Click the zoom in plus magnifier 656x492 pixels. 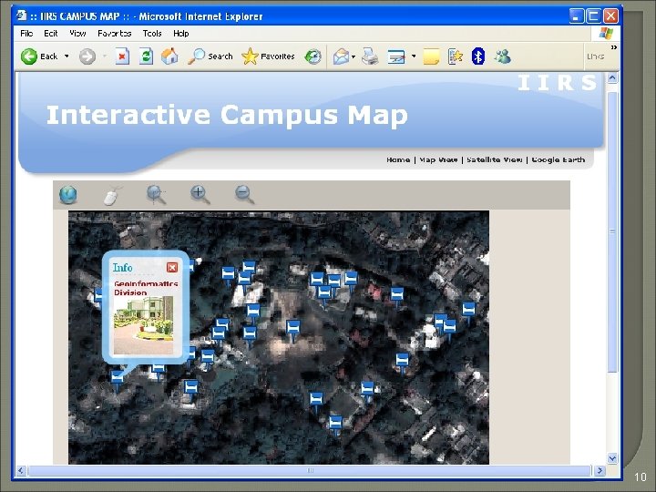(x=200, y=195)
